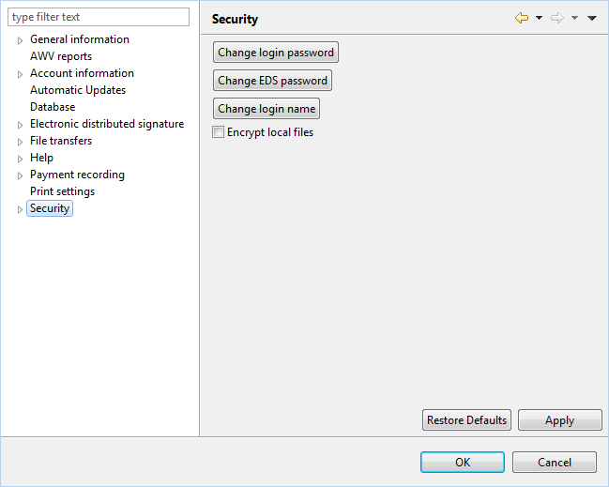Screen dimensions: 609x487
Task: Open the view menu triangle in the header
Action: 591,18
